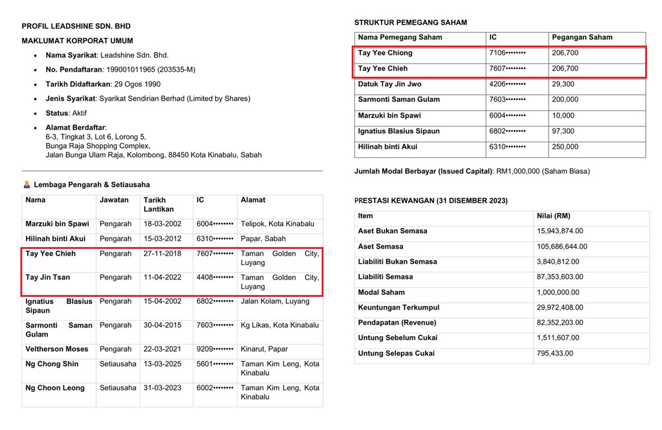Image resolution: width=662 pixels, height=430 pixels.
Task: Click Hilinah binti Akui's 250,000 shareholding value
Action: click(x=565, y=146)
